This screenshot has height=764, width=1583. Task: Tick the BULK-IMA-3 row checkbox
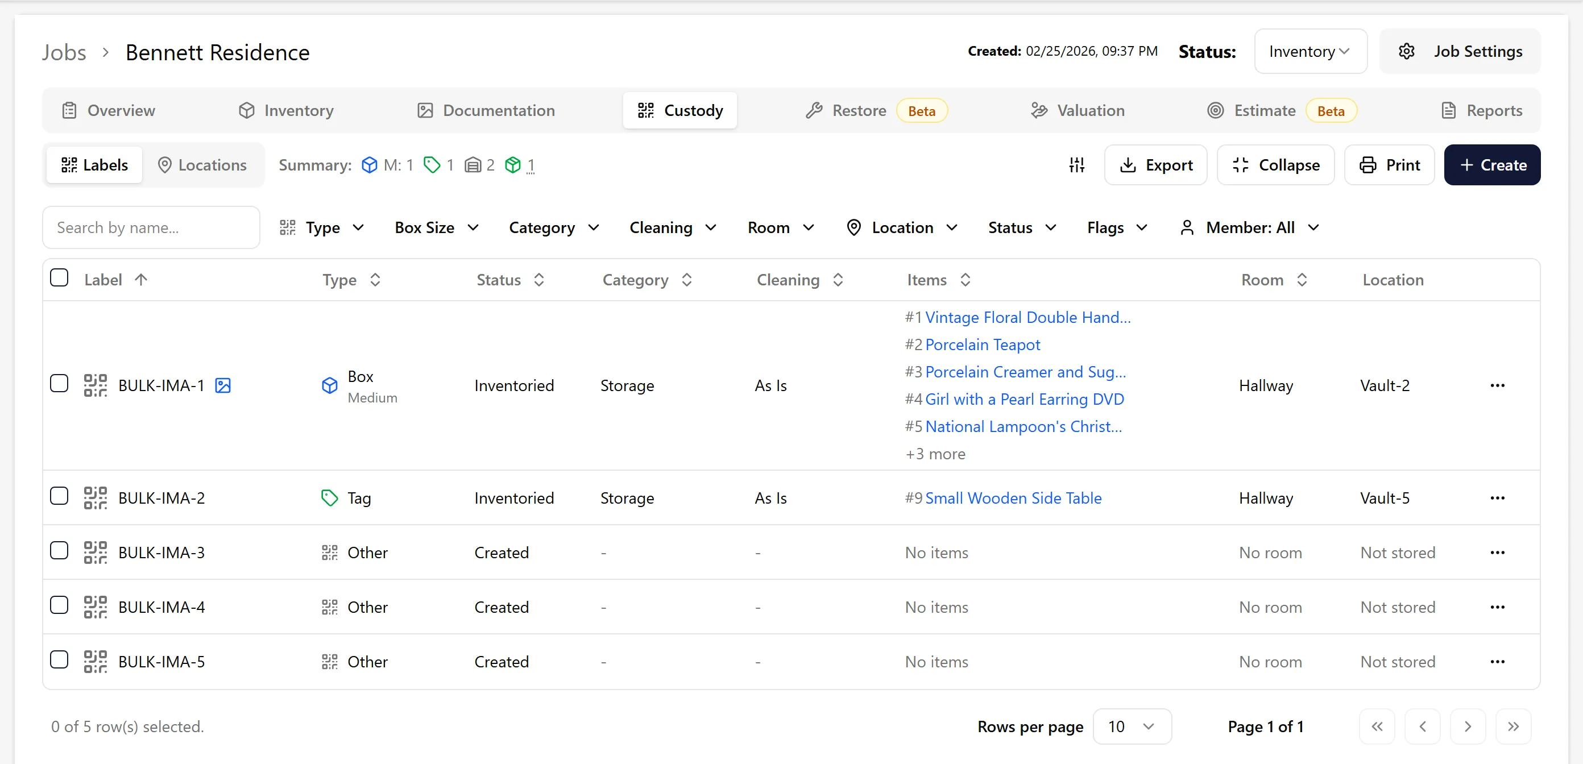59,551
